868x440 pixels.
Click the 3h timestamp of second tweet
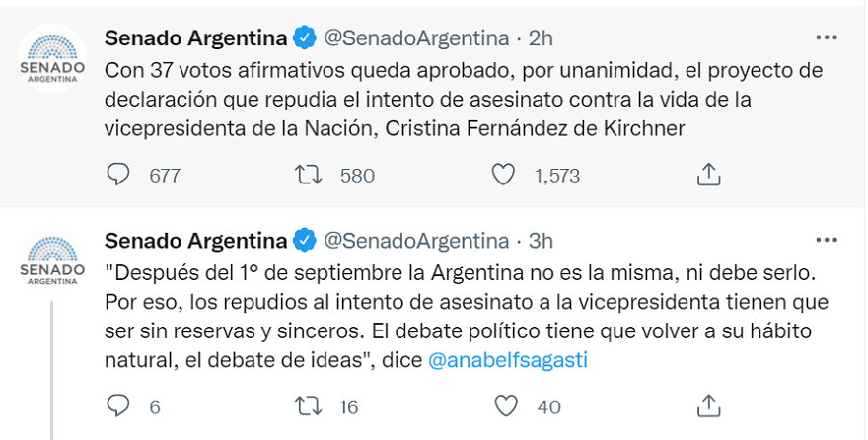point(542,241)
